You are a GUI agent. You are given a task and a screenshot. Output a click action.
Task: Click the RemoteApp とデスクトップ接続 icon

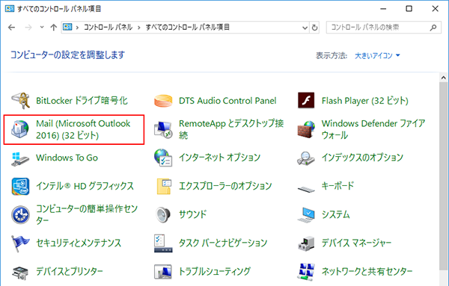[x=163, y=129]
